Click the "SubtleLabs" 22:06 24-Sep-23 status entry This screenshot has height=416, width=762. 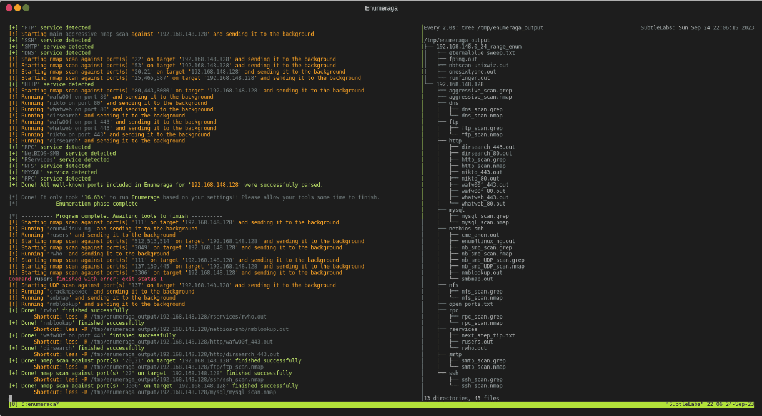710,404
